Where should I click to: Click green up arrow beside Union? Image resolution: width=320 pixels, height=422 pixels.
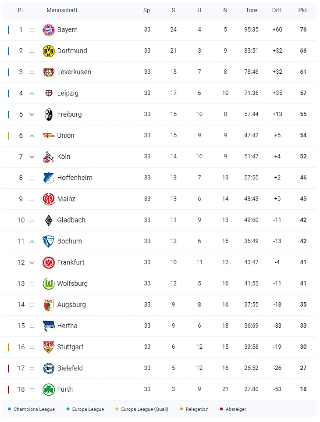[32, 136]
